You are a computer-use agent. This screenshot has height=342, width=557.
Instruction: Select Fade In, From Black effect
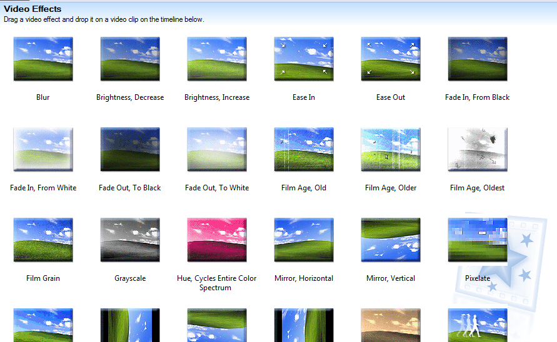click(478, 59)
